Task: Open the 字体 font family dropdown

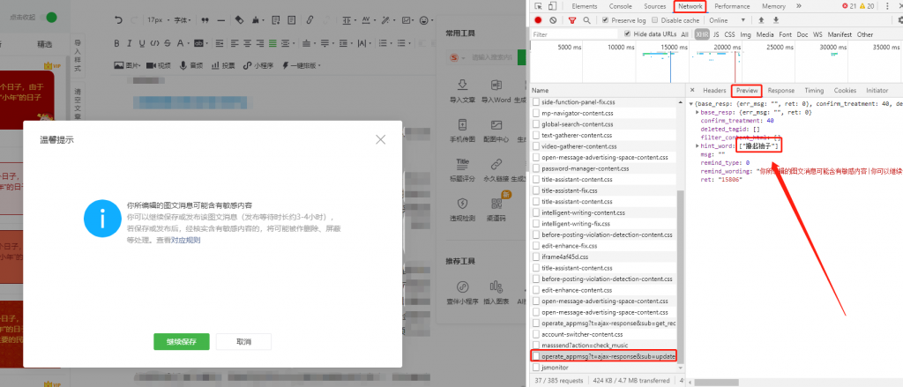Action: [182, 20]
